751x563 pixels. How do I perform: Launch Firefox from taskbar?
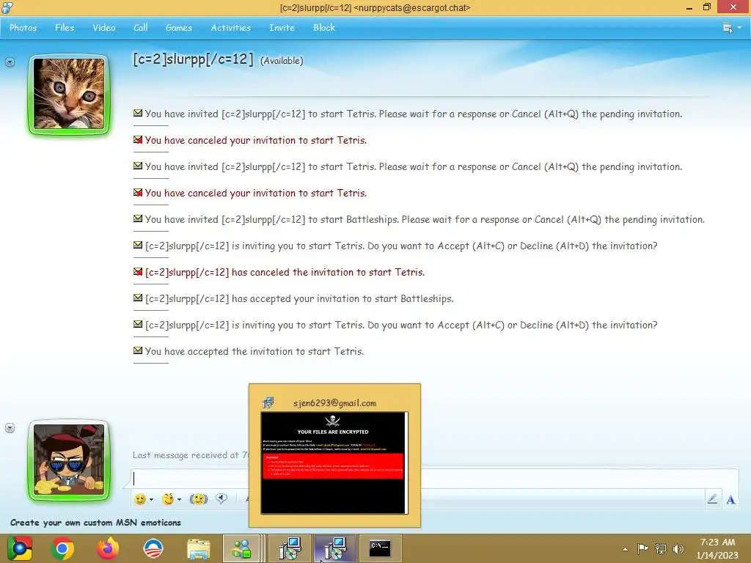click(108, 548)
